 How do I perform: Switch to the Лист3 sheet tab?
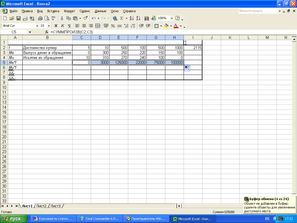(x=55, y=206)
